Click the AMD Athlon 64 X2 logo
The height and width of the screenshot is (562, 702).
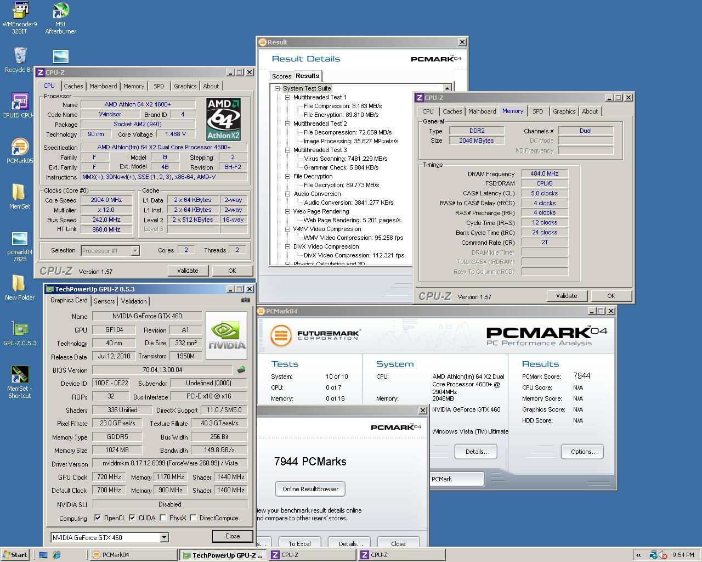[x=223, y=119]
